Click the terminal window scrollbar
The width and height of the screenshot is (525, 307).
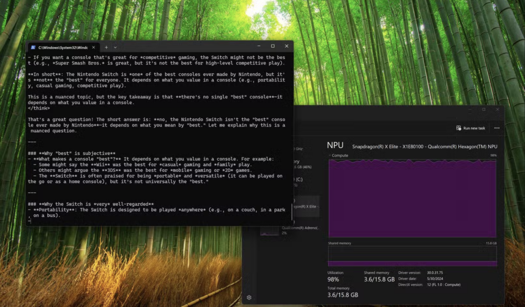(292, 210)
